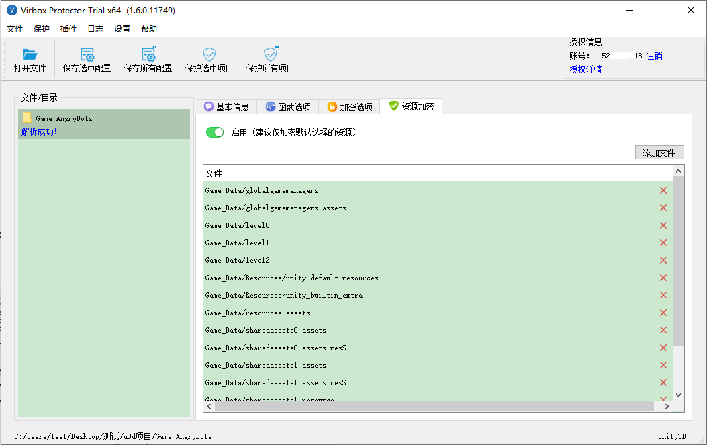Click the horizontal scroll left arrow

209,406
